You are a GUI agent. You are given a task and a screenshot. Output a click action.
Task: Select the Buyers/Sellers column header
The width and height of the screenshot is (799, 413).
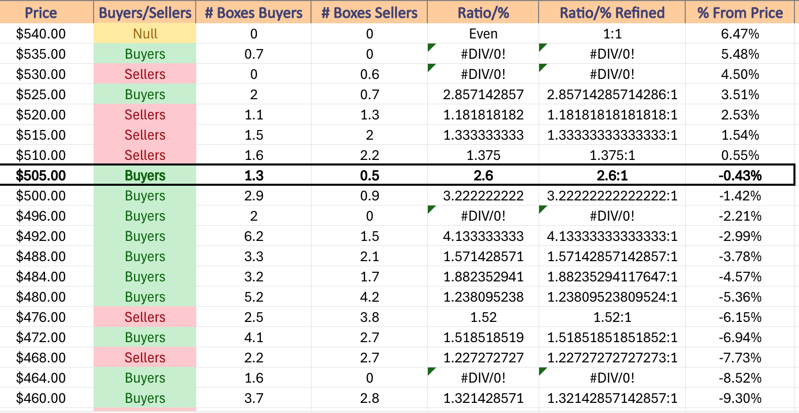[x=145, y=12]
